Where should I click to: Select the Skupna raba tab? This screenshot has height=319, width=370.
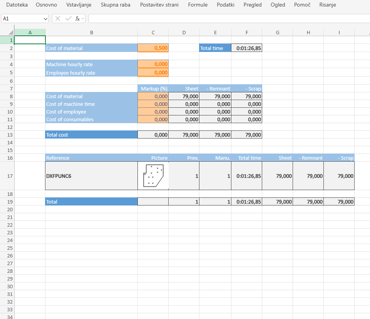click(x=116, y=5)
